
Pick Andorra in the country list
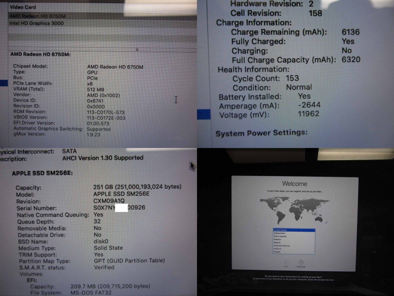click(294, 249)
